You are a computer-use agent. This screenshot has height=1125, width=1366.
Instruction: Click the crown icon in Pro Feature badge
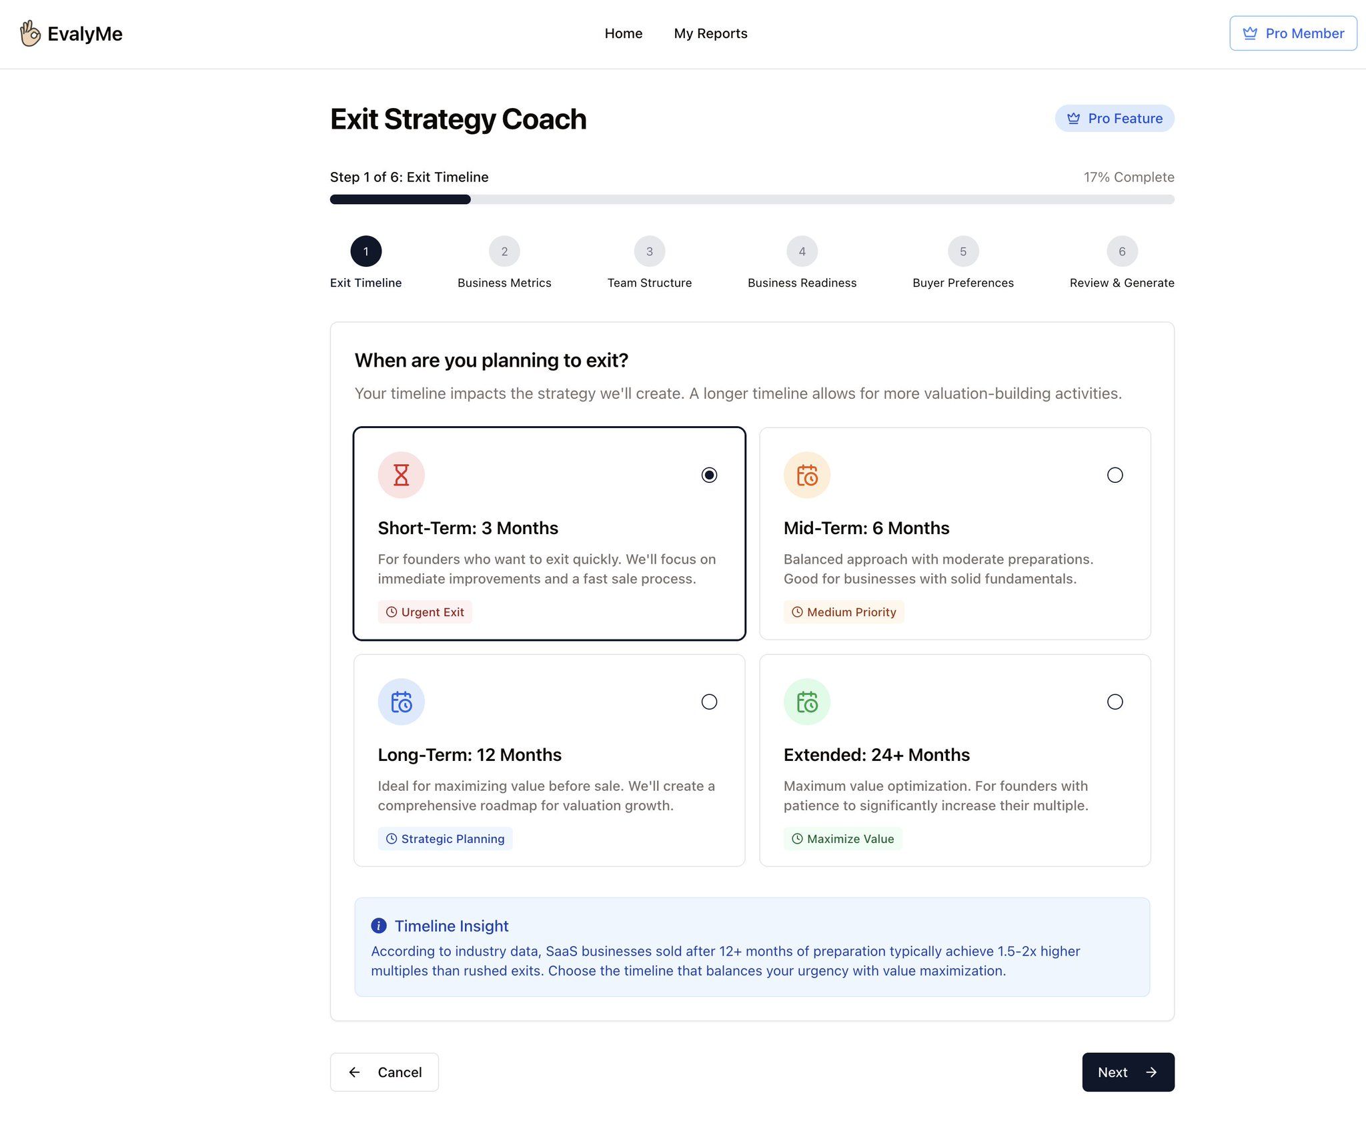pyautogui.click(x=1073, y=118)
